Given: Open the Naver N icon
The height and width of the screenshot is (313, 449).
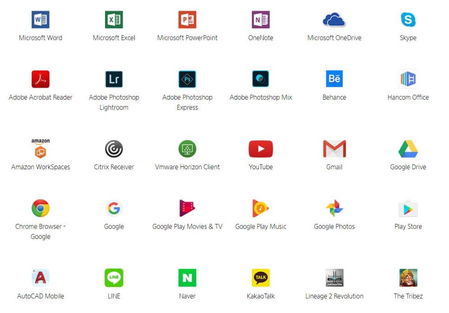Looking at the screenshot, I should 187,278.
